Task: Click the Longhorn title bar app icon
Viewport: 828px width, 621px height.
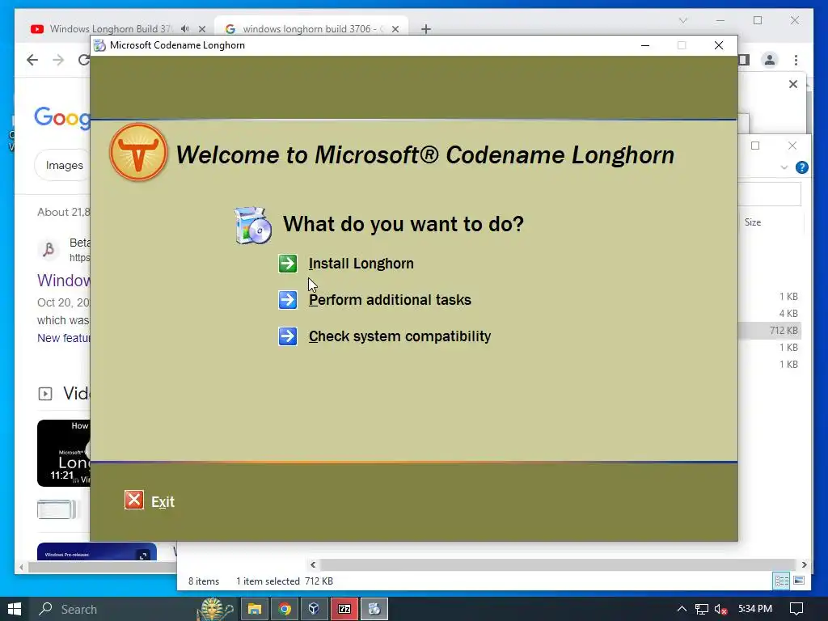Action: pyautogui.click(x=99, y=45)
